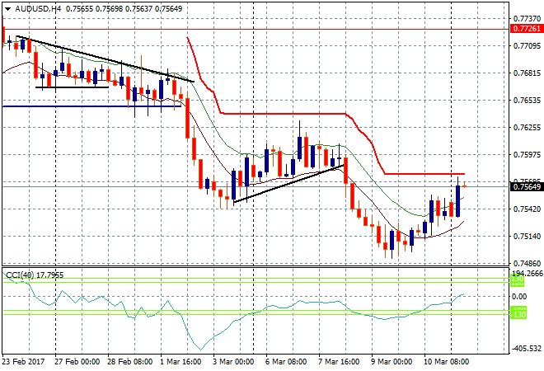
Task: Select the 0.75420 price scale label
Action: 527,209
